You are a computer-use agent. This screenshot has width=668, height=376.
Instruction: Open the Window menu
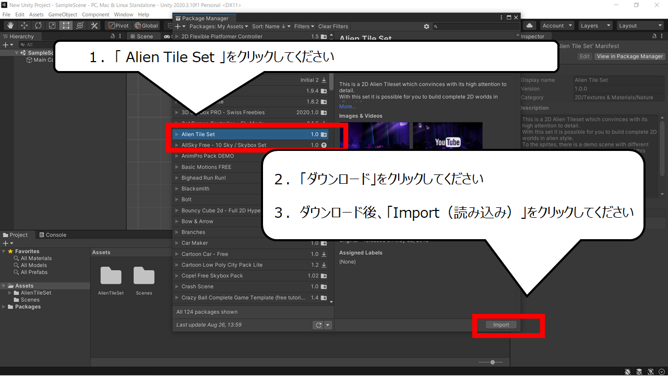click(124, 15)
